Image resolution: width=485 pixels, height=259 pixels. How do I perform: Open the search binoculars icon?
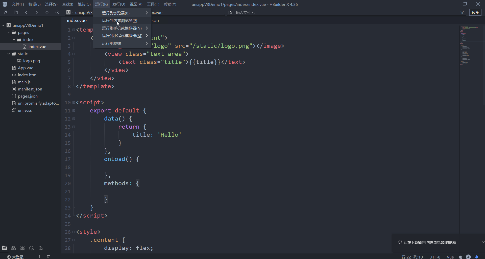(x=13, y=248)
